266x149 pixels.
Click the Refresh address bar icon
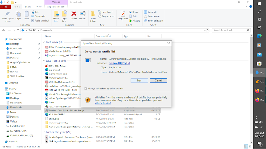208,30
